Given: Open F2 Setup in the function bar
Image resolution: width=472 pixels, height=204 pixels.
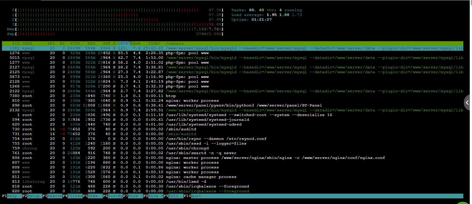Looking at the screenshot, I should pyautogui.click(x=32, y=196).
